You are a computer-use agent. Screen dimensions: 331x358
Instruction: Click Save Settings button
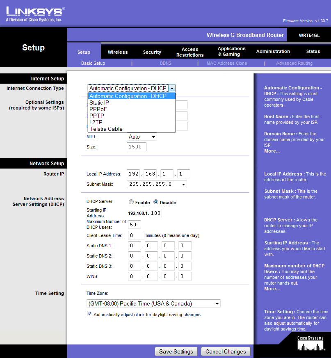pyautogui.click(x=176, y=351)
